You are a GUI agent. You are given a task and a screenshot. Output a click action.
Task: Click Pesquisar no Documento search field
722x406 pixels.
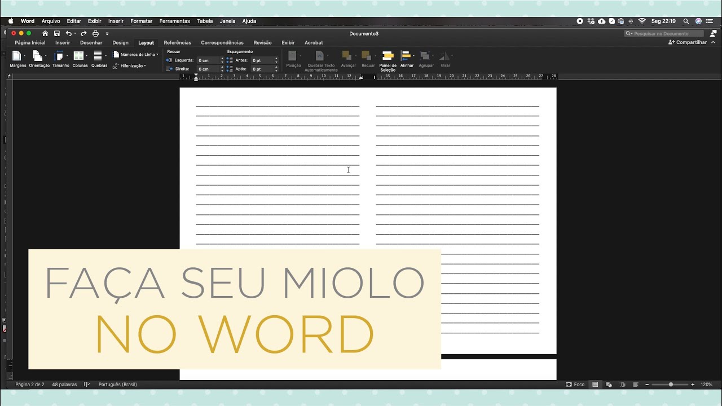[x=664, y=33]
